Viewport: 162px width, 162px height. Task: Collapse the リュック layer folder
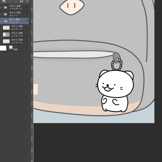point(1,21)
